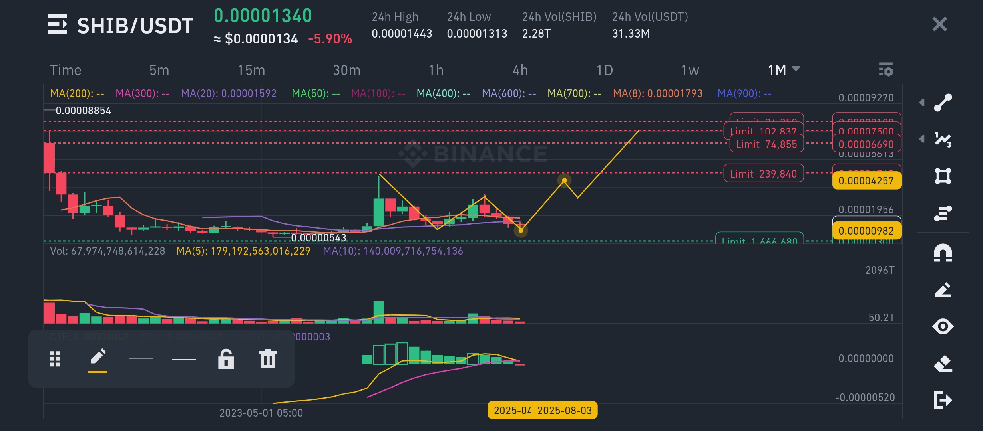Open the SHIB/USDT pair list menu
The height and width of the screenshot is (431, 983).
point(57,25)
